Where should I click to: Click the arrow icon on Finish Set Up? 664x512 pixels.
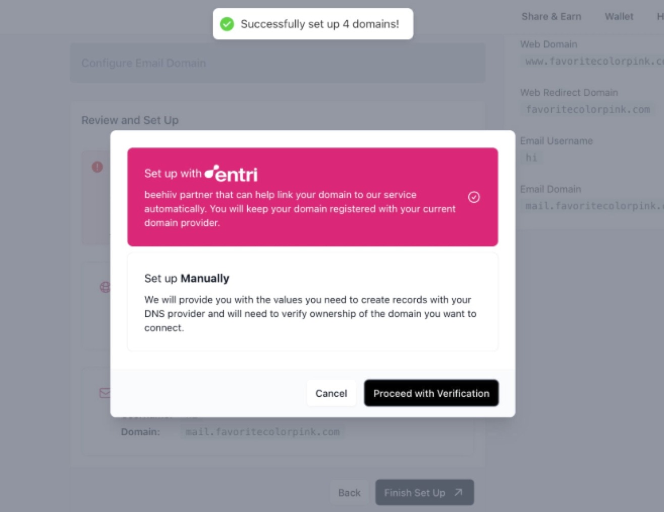pos(458,492)
